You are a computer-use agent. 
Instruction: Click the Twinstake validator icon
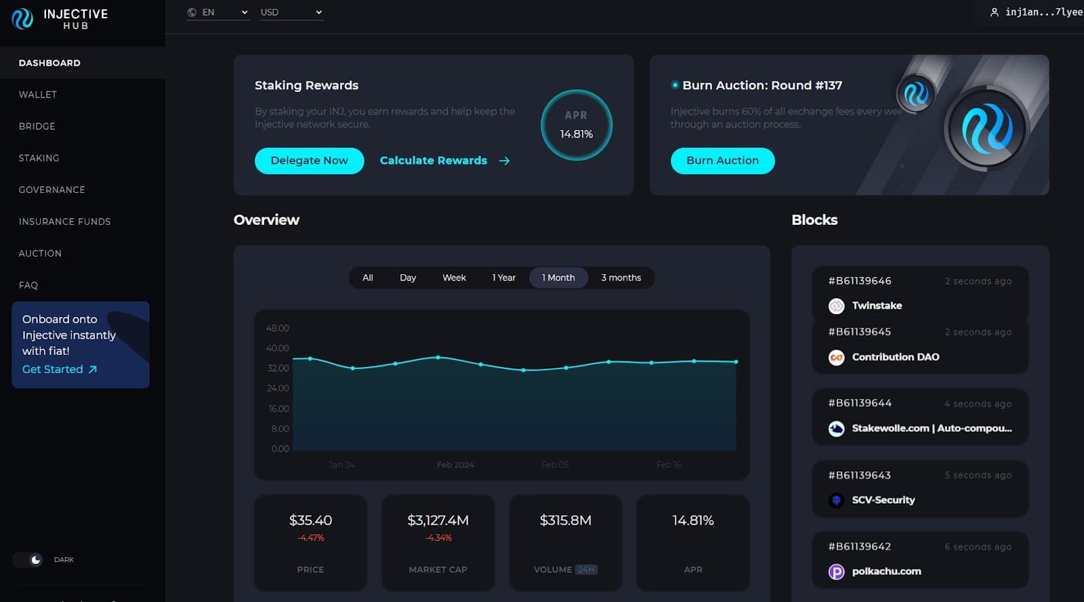click(x=836, y=306)
